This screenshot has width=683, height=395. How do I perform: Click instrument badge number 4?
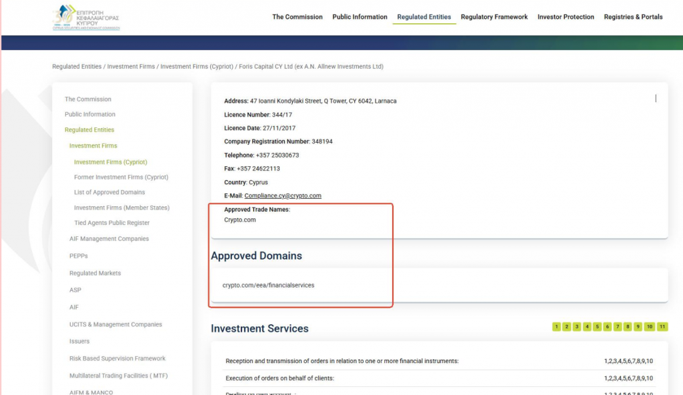(587, 326)
